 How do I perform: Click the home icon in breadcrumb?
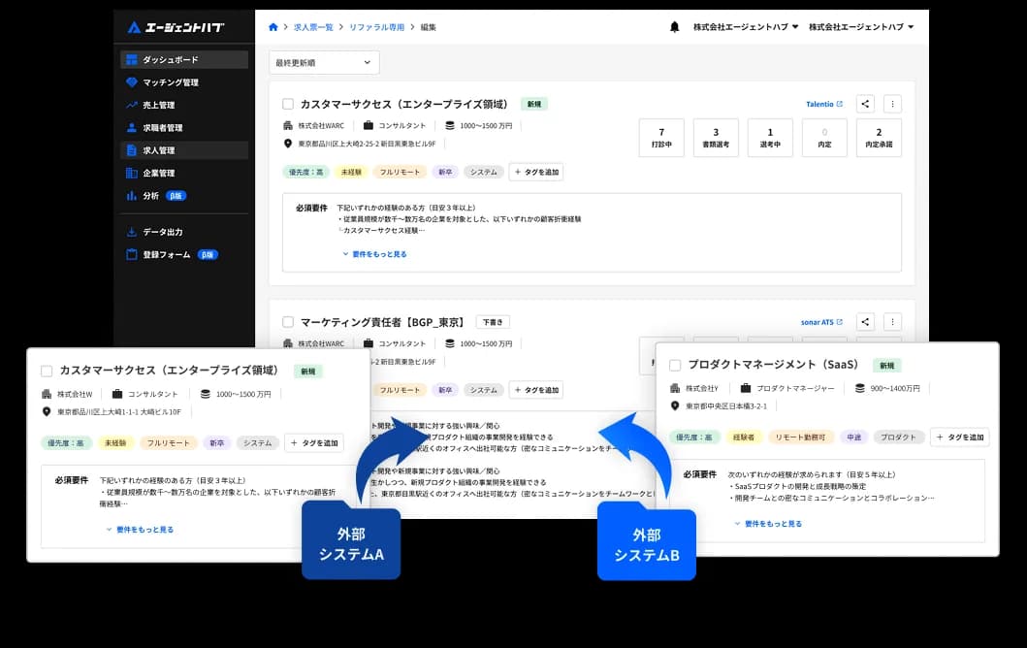click(273, 27)
